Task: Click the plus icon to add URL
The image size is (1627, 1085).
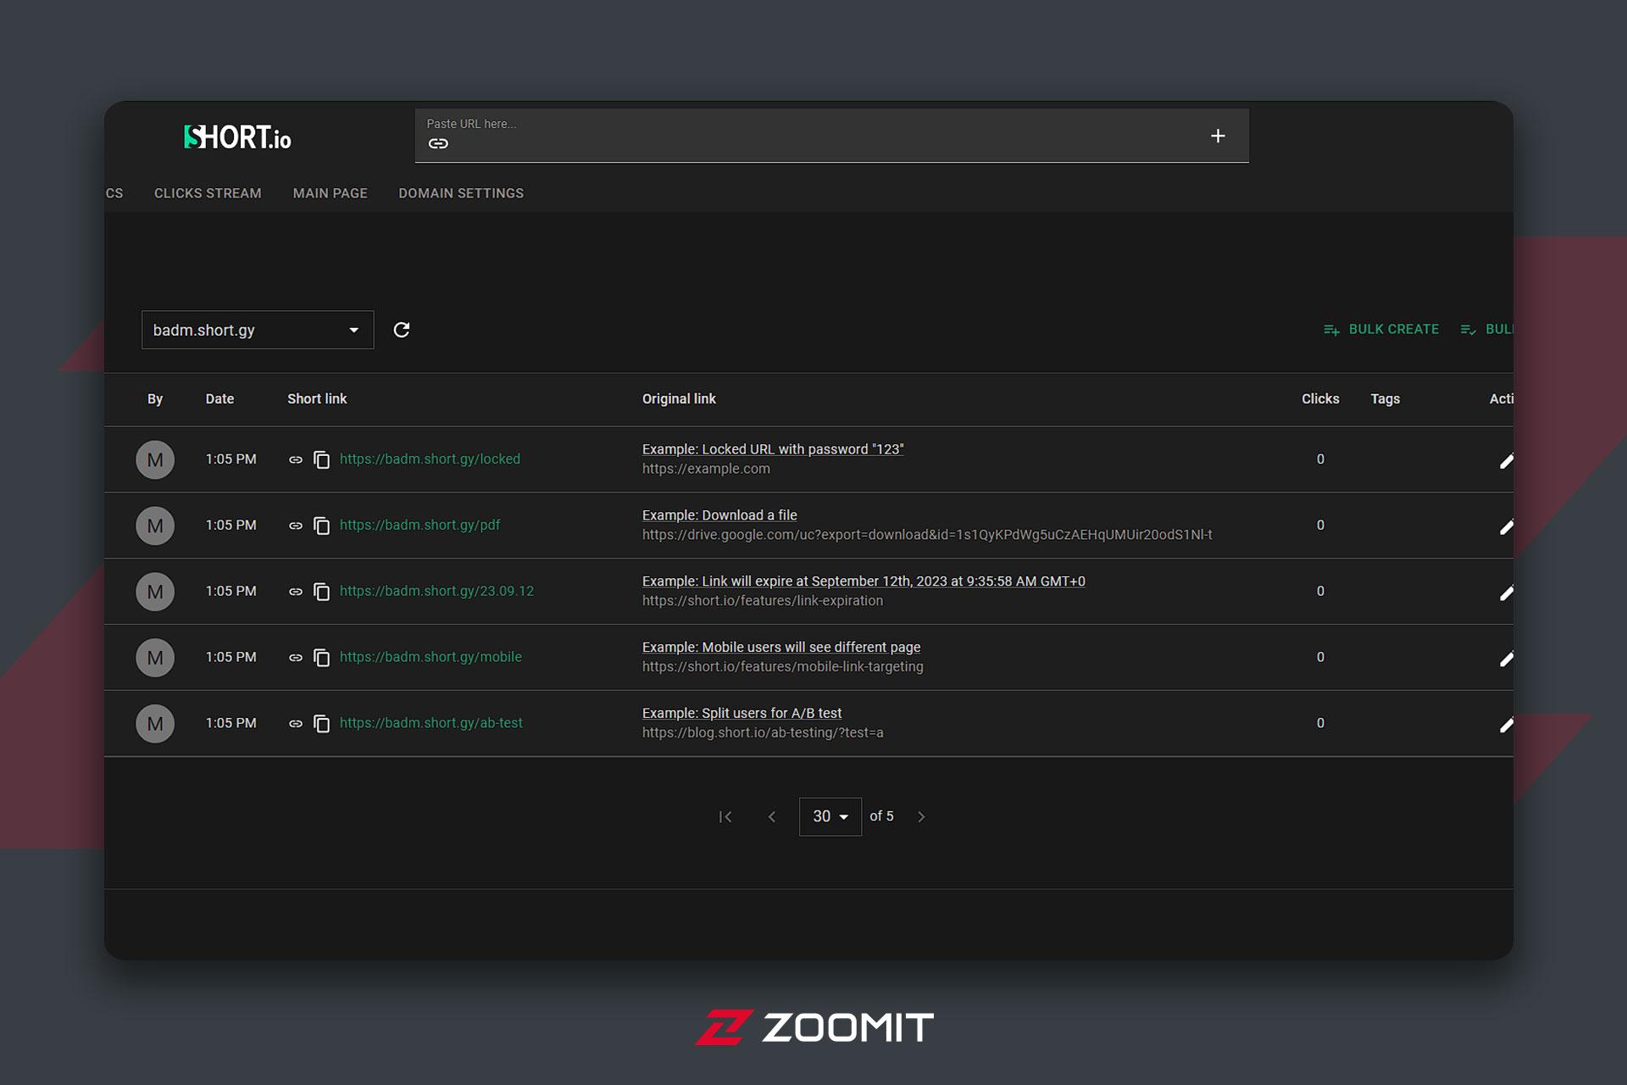Action: (x=1218, y=136)
